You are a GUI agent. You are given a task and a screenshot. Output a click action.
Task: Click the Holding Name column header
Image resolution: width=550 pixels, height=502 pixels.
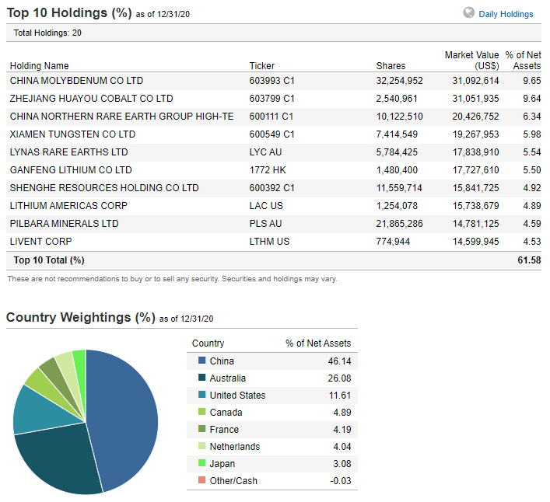pyautogui.click(x=39, y=66)
